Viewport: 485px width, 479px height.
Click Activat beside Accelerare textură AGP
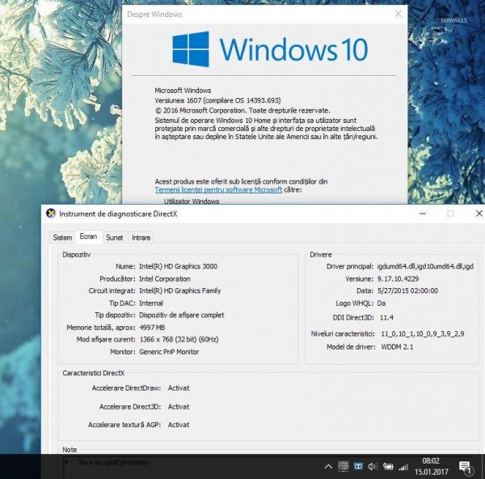coord(179,425)
